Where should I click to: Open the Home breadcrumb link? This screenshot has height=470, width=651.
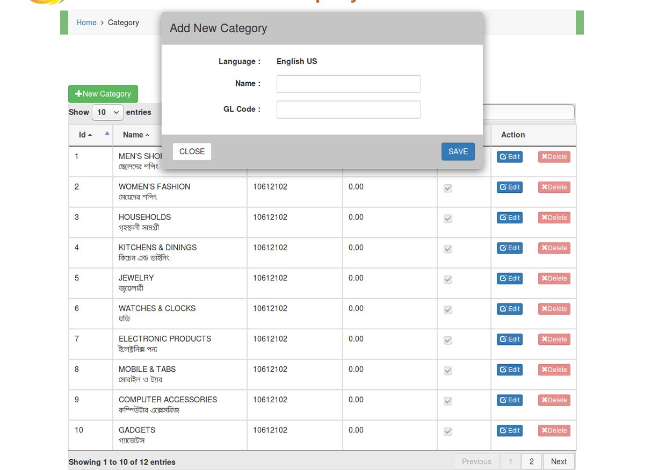pyautogui.click(x=86, y=23)
